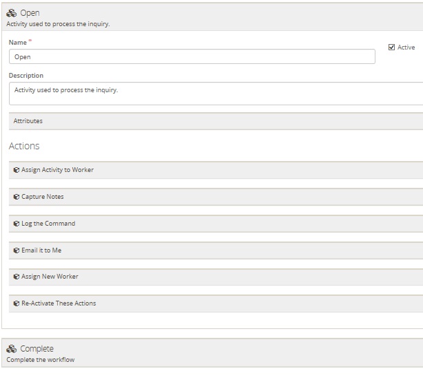The width and height of the screenshot is (423, 375).
Task: Click the Log the Command cube icon
Action: tap(17, 224)
